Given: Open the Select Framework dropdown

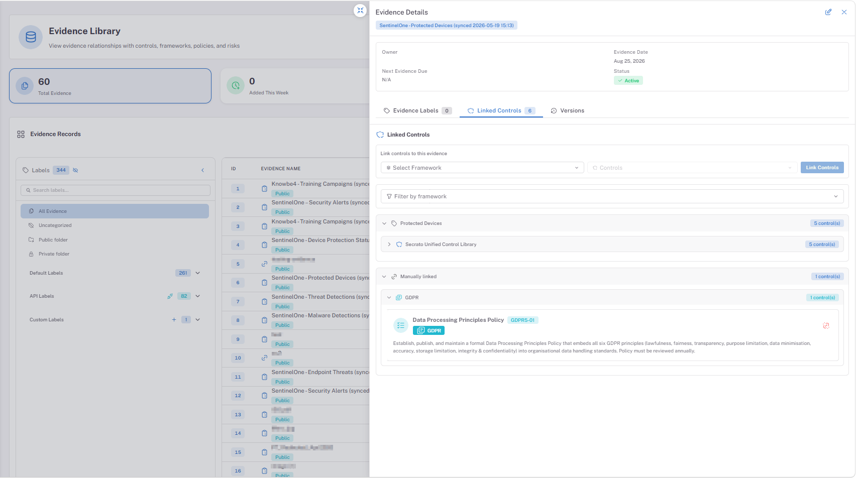Looking at the screenshot, I should click(482, 168).
